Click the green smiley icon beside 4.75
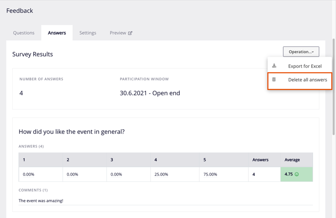The width and height of the screenshot is (336, 218). 297,174
